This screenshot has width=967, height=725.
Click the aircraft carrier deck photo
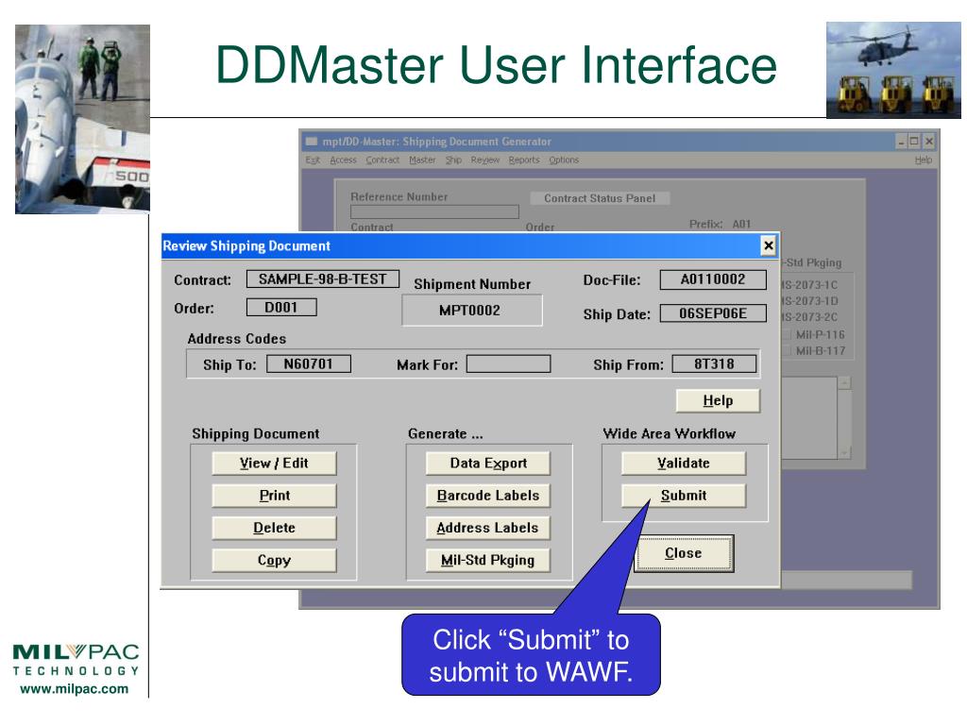[x=83, y=119]
